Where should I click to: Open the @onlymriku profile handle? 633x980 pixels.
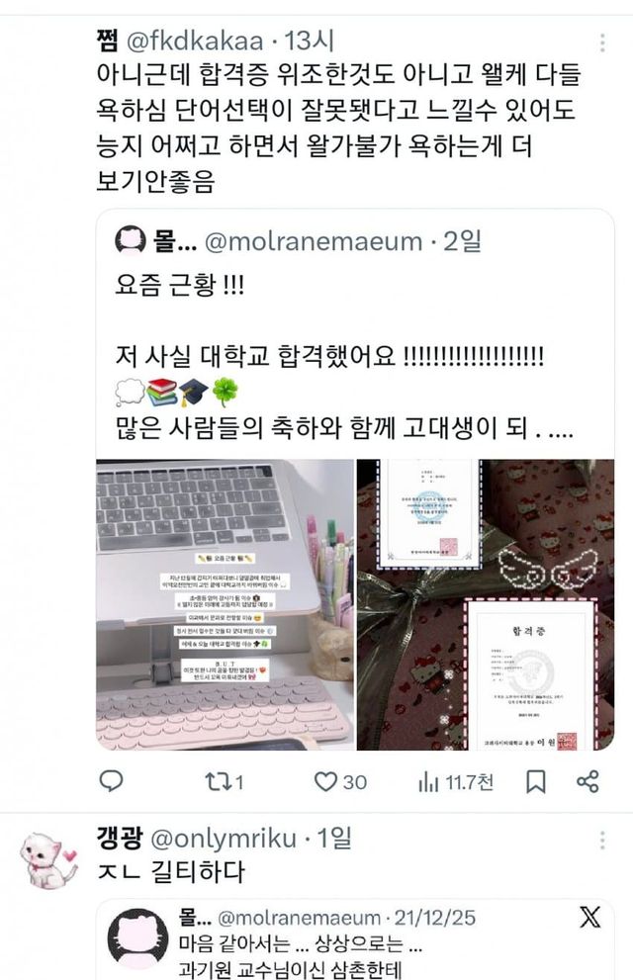pyautogui.click(x=224, y=839)
